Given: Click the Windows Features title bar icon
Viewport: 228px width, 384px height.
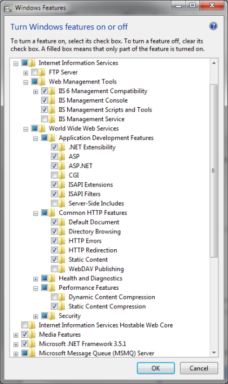Looking at the screenshot, I should click(8, 8).
